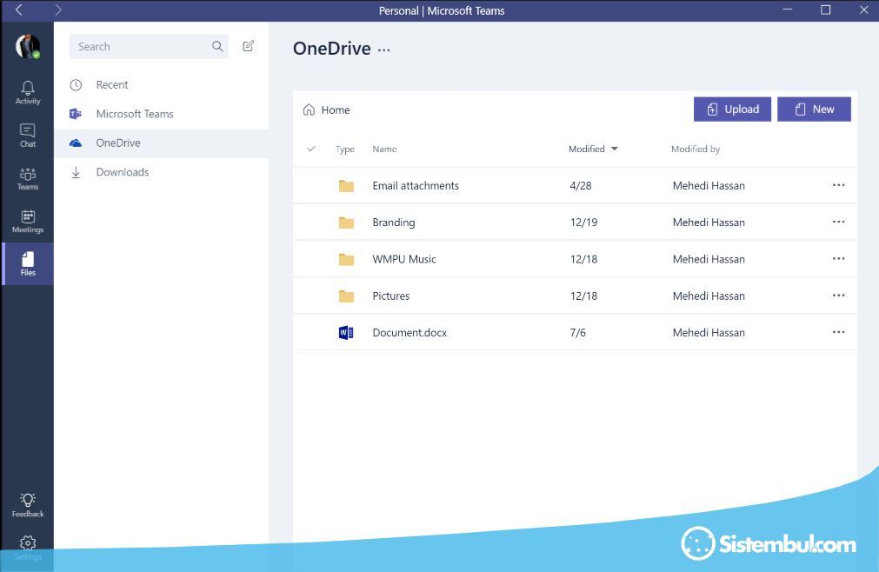Open more options for Document.docx
The image size is (879, 572).
click(x=839, y=332)
